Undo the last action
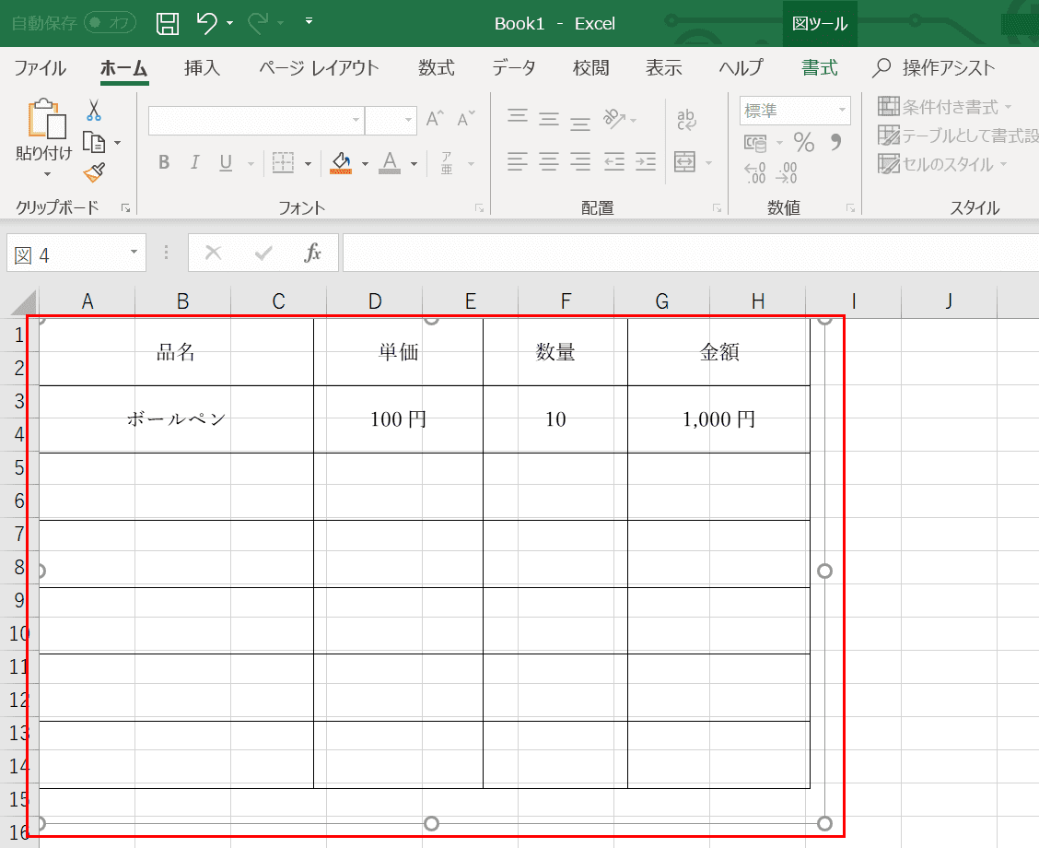The height and width of the screenshot is (848, 1039). tap(206, 24)
